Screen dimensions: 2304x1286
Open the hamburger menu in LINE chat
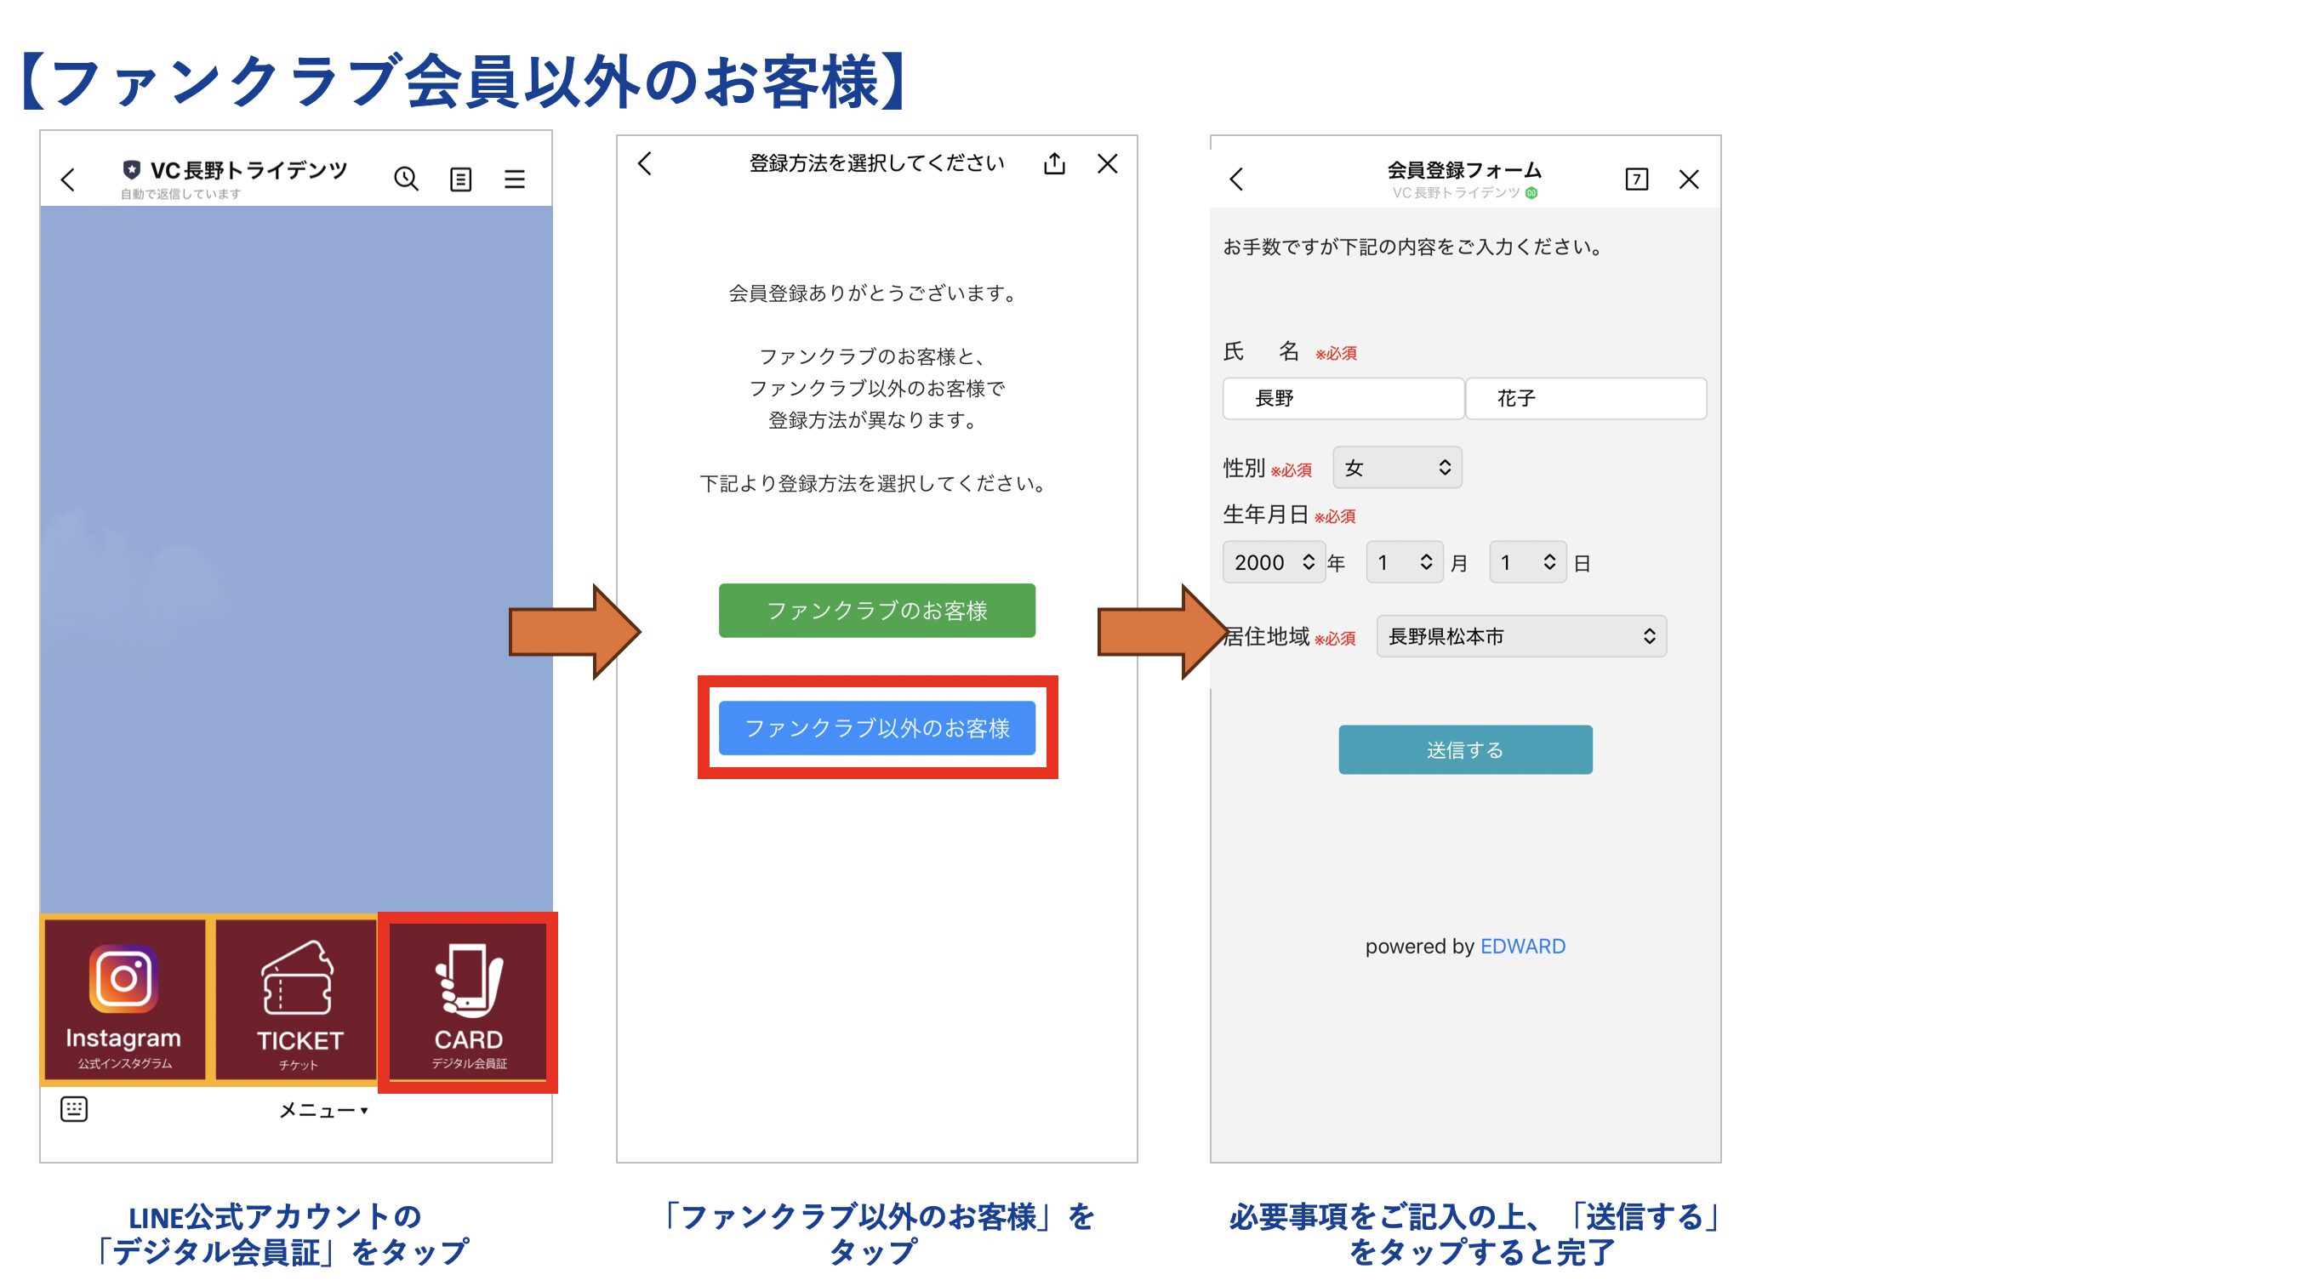point(514,179)
